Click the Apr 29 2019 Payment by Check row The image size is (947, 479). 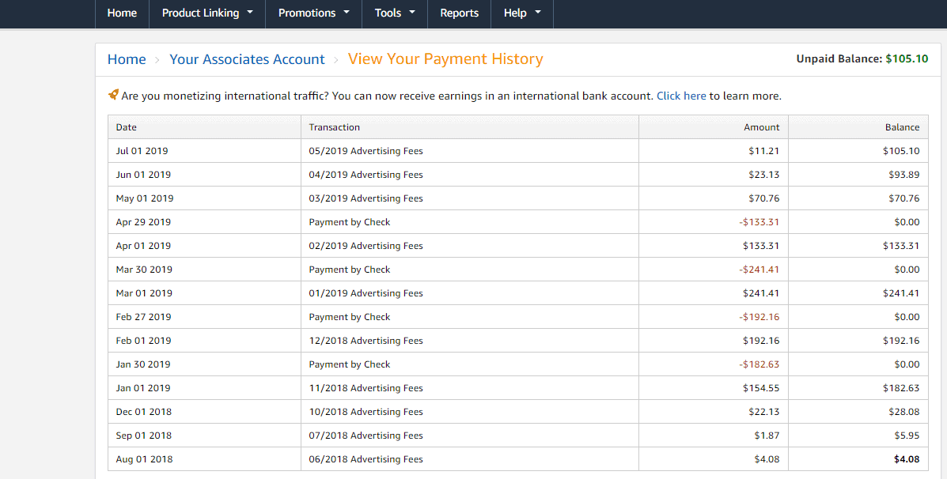point(349,221)
